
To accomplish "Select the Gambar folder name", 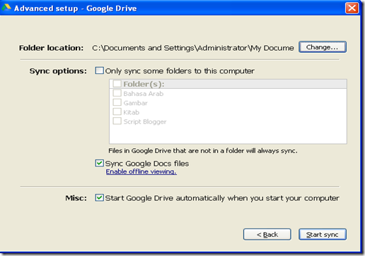I will 136,103.
